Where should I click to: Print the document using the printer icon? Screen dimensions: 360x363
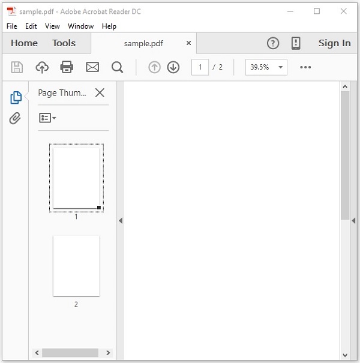coord(67,67)
